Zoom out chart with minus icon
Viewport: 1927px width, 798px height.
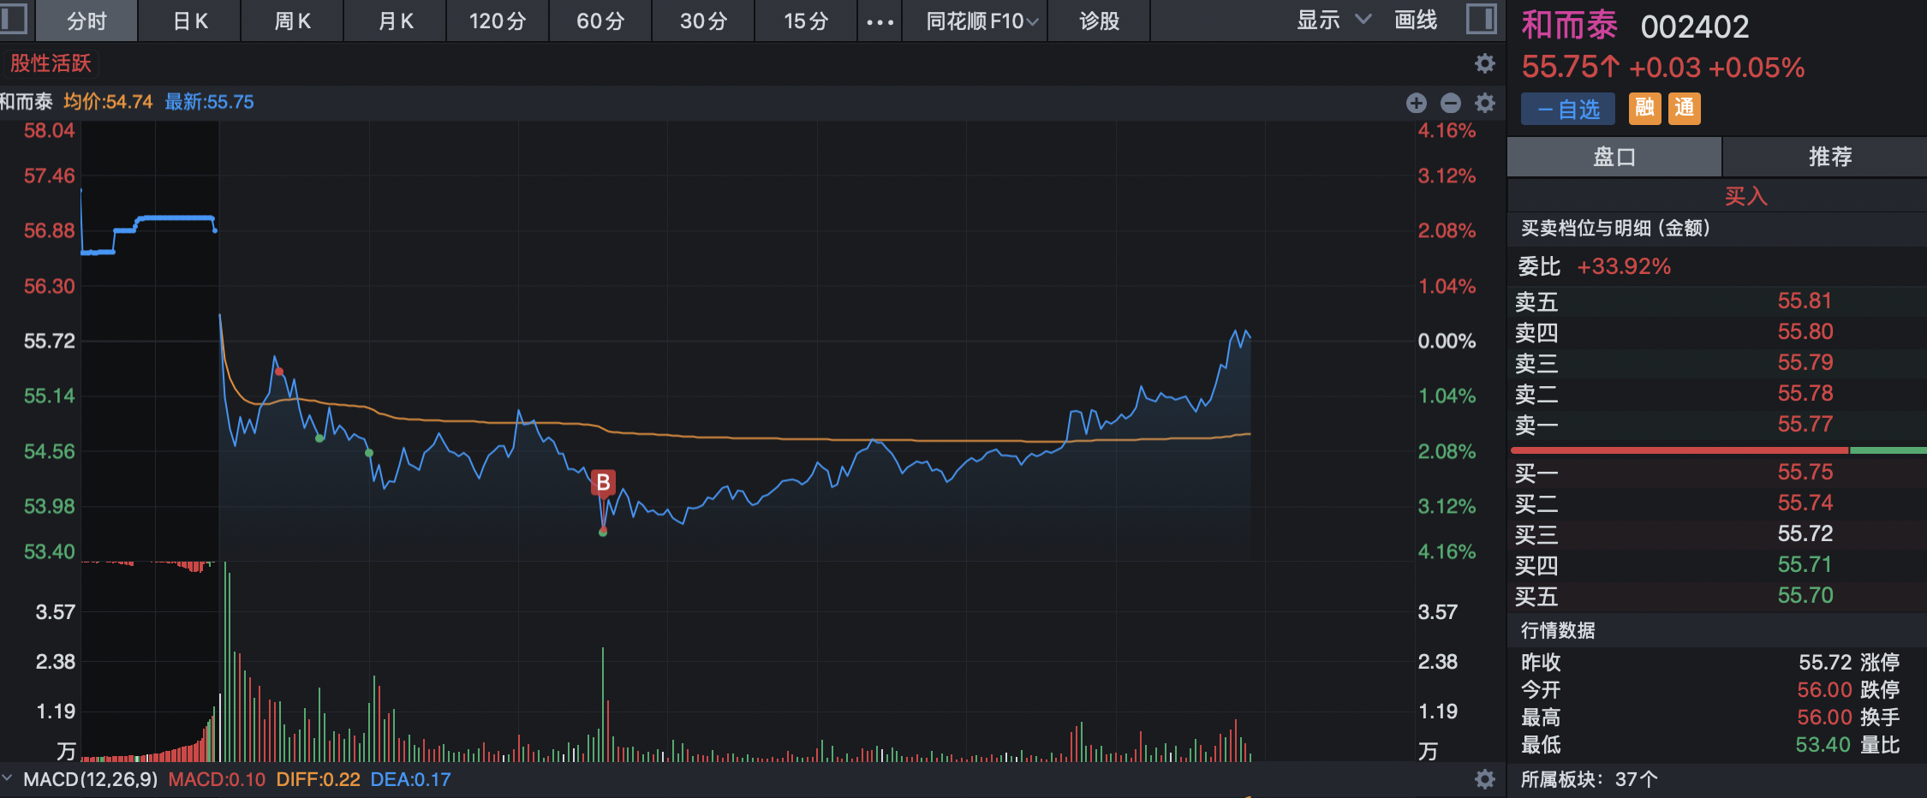(x=1451, y=103)
